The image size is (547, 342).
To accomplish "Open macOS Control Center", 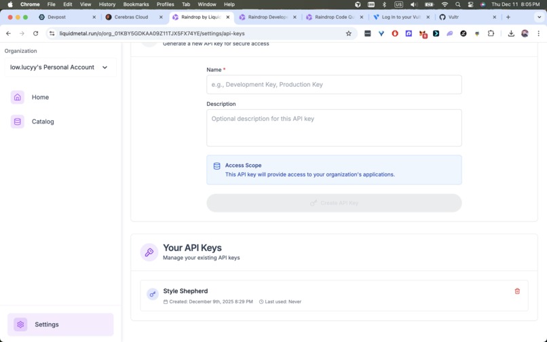I will 470,5.
